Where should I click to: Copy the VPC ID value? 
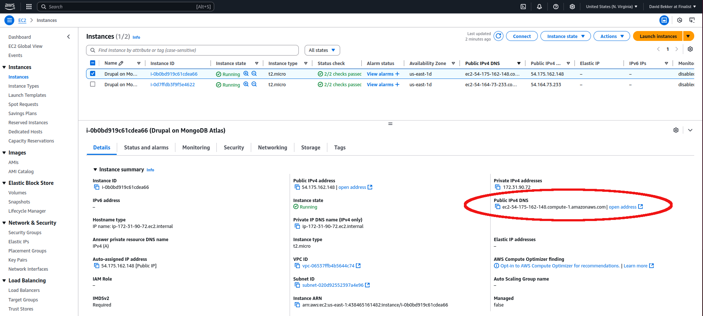click(x=297, y=266)
